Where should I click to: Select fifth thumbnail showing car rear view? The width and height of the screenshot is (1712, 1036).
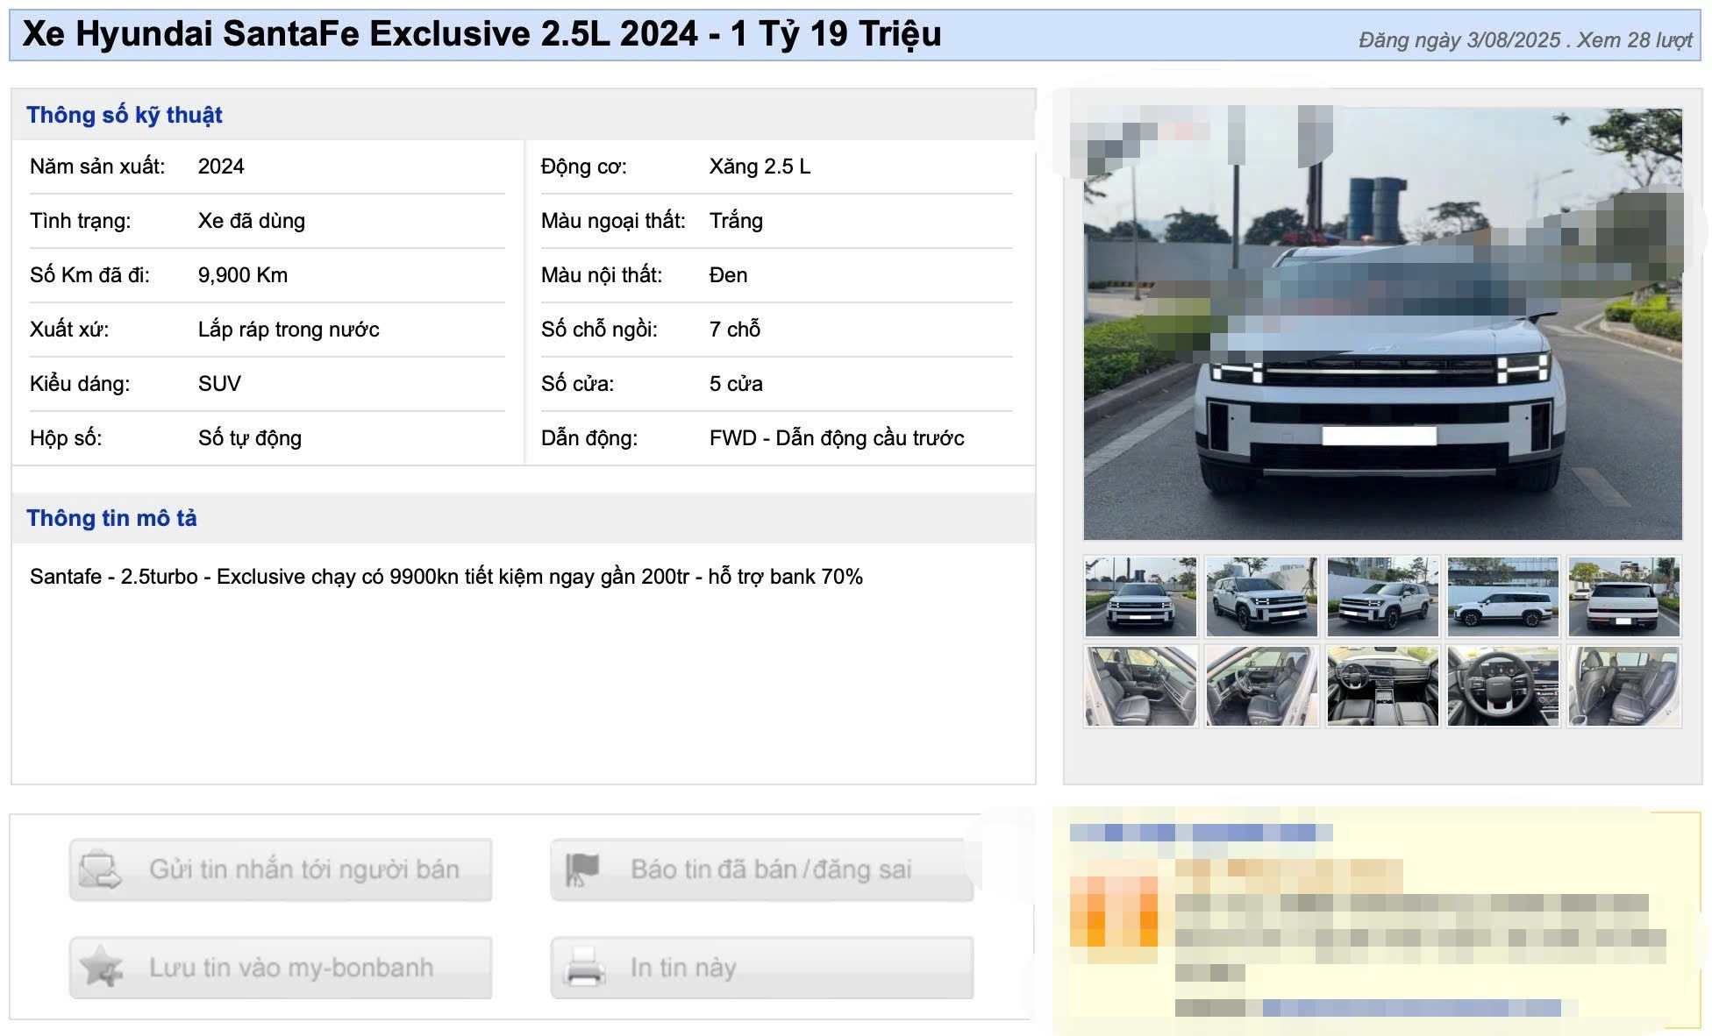point(1624,597)
